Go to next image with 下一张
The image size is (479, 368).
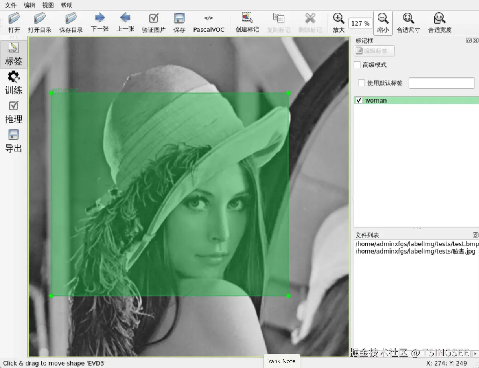click(x=100, y=23)
